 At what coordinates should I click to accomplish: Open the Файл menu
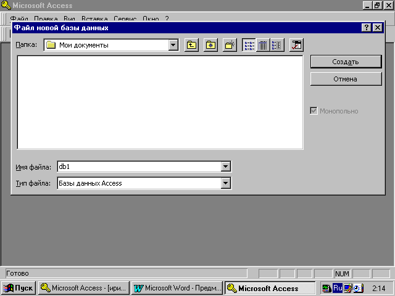19,18
